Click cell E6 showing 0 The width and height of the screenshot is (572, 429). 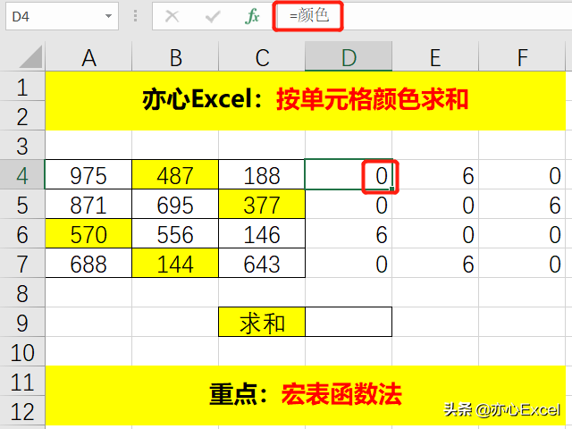pyautogui.click(x=435, y=233)
